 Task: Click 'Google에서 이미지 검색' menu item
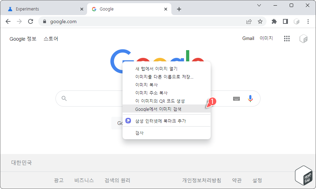166,109
